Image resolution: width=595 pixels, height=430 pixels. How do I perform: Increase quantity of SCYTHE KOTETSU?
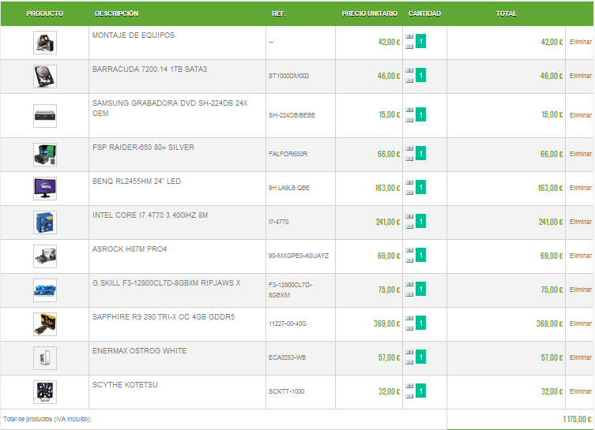click(x=409, y=386)
